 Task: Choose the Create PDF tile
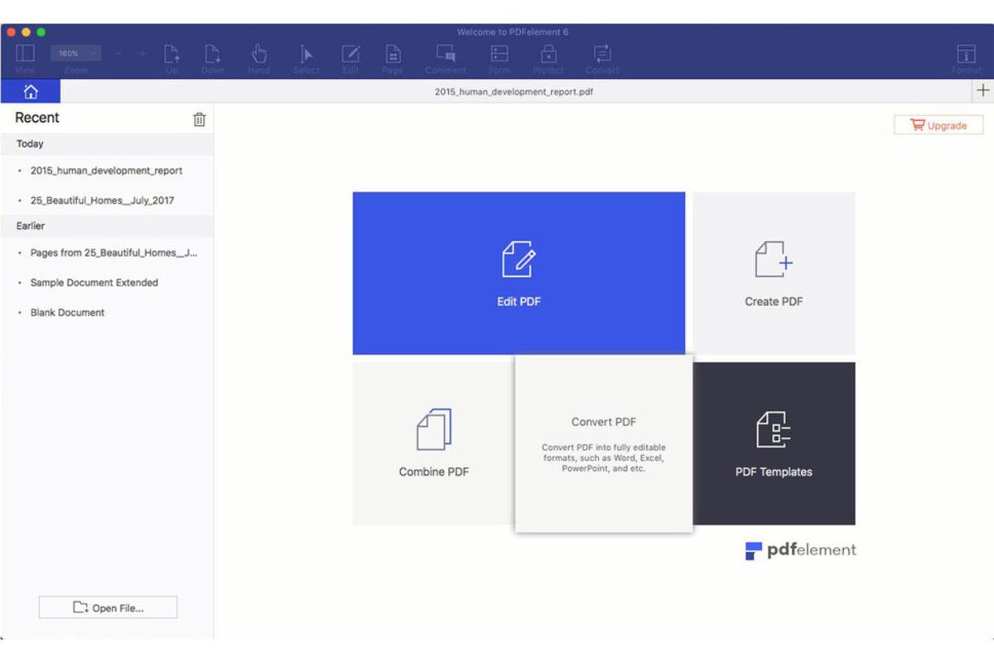click(774, 274)
